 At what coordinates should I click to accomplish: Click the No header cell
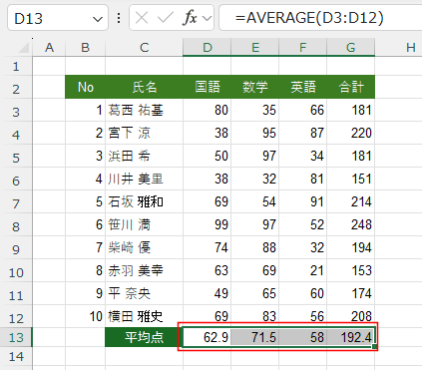tap(86, 87)
